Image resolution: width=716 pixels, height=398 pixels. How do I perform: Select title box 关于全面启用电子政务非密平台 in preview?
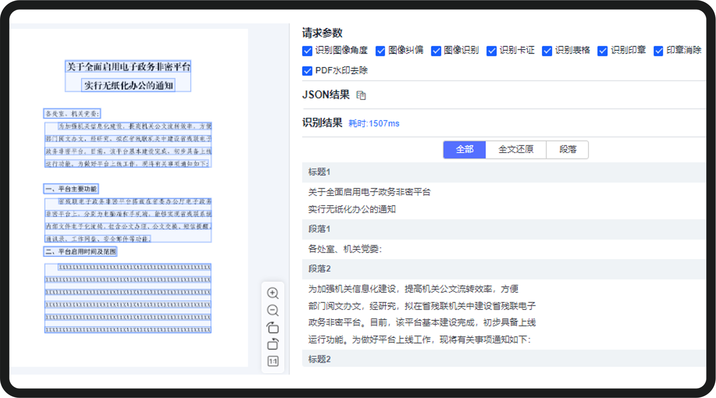128,66
